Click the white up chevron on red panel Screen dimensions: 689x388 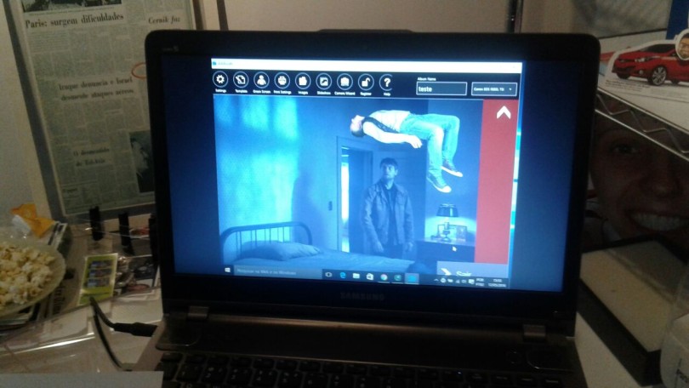click(x=504, y=113)
